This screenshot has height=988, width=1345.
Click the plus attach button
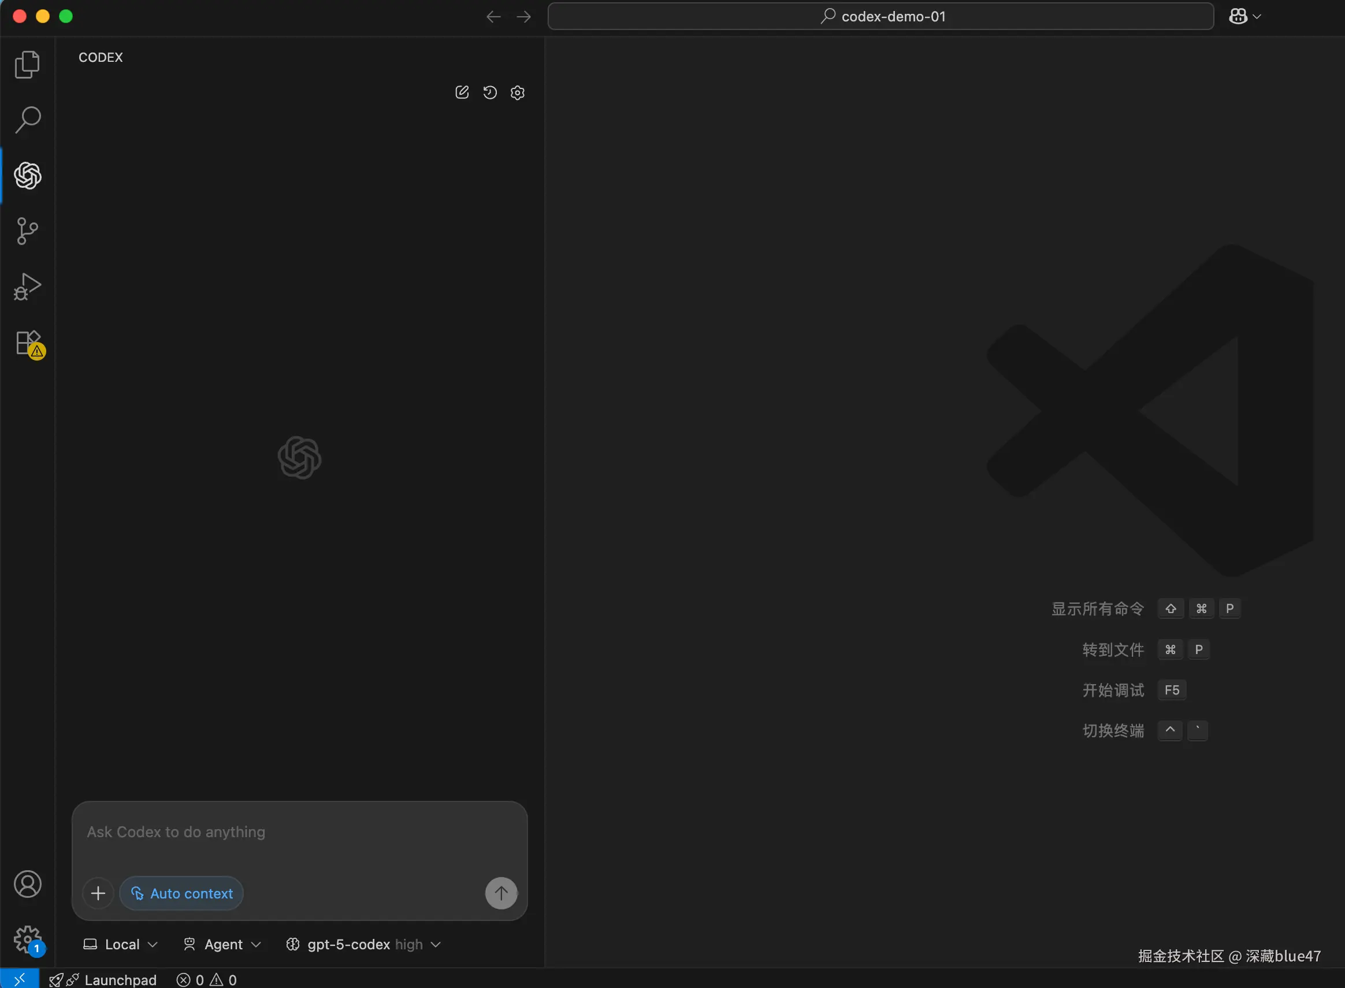98,893
